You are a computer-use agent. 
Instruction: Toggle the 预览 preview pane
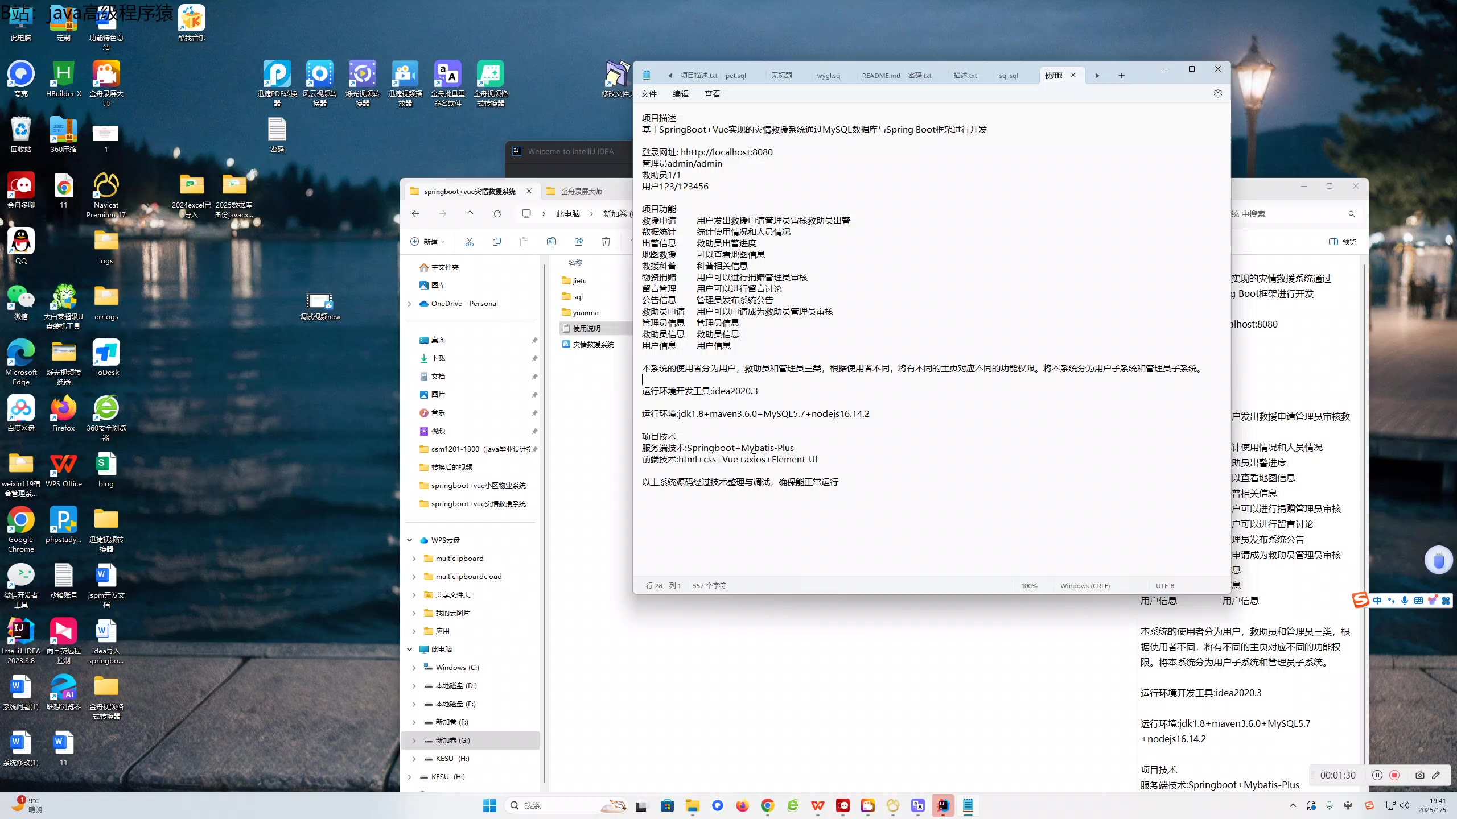pos(1343,242)
